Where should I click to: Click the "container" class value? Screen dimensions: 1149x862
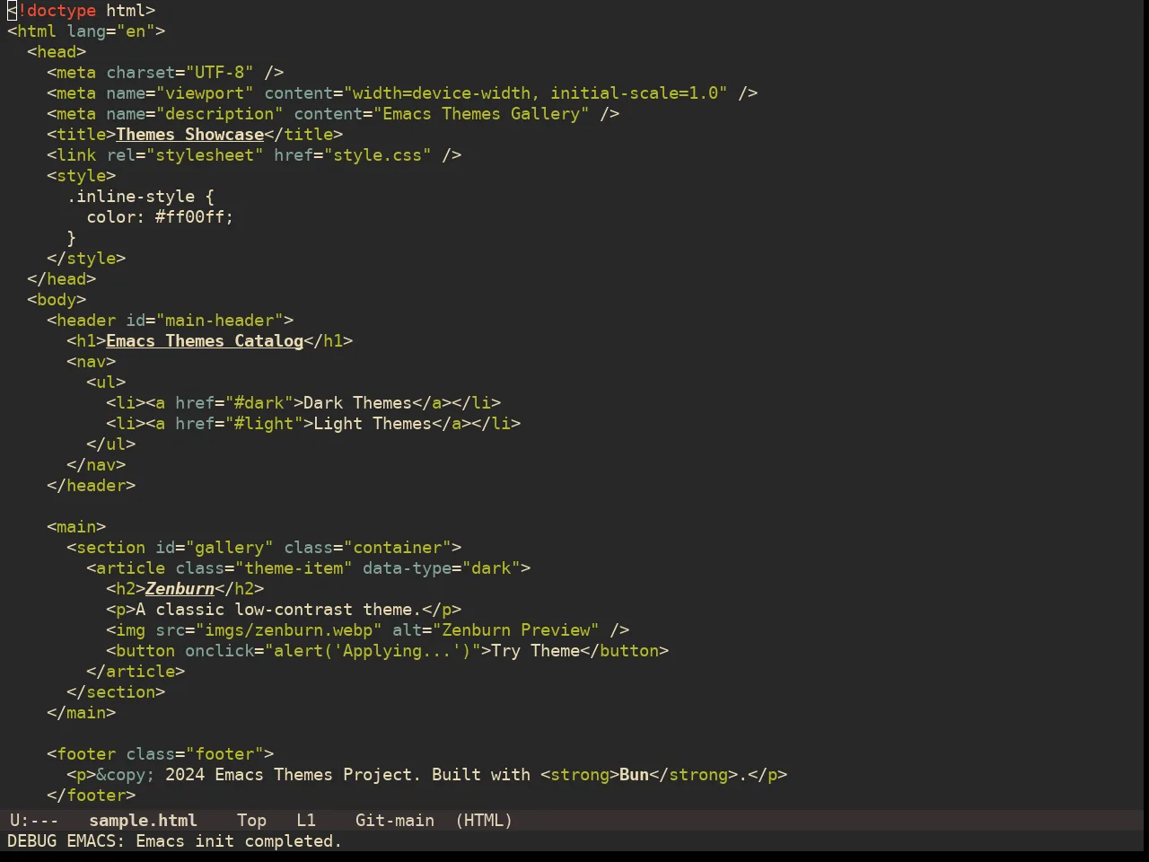[x=398, y=548]
